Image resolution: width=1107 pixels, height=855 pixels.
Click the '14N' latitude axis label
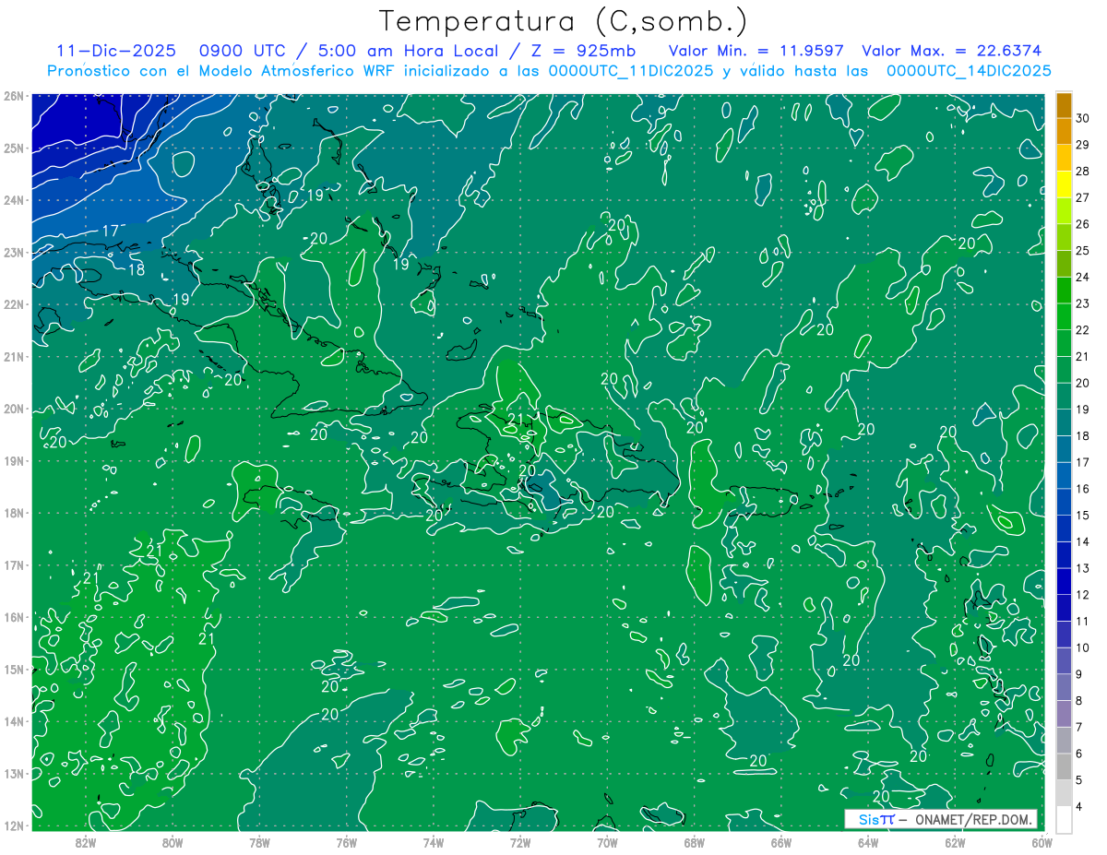13,721
